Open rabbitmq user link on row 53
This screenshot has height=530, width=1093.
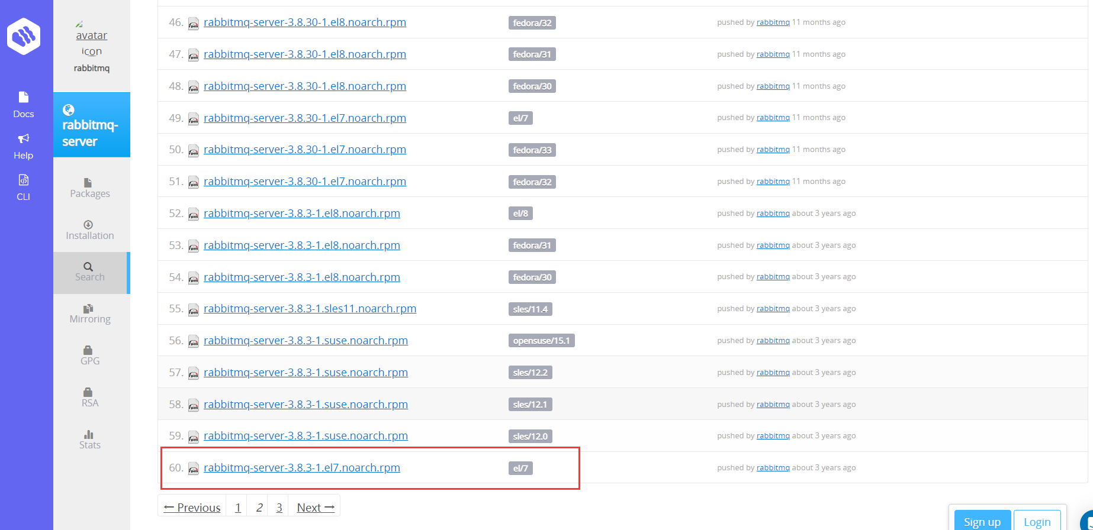(773, 245)
